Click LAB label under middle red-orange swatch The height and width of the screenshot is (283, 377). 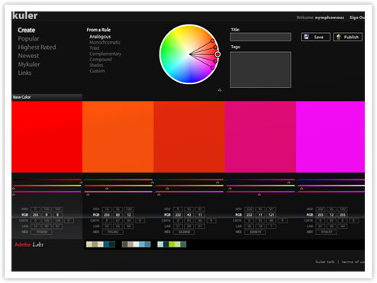(167, 226)
